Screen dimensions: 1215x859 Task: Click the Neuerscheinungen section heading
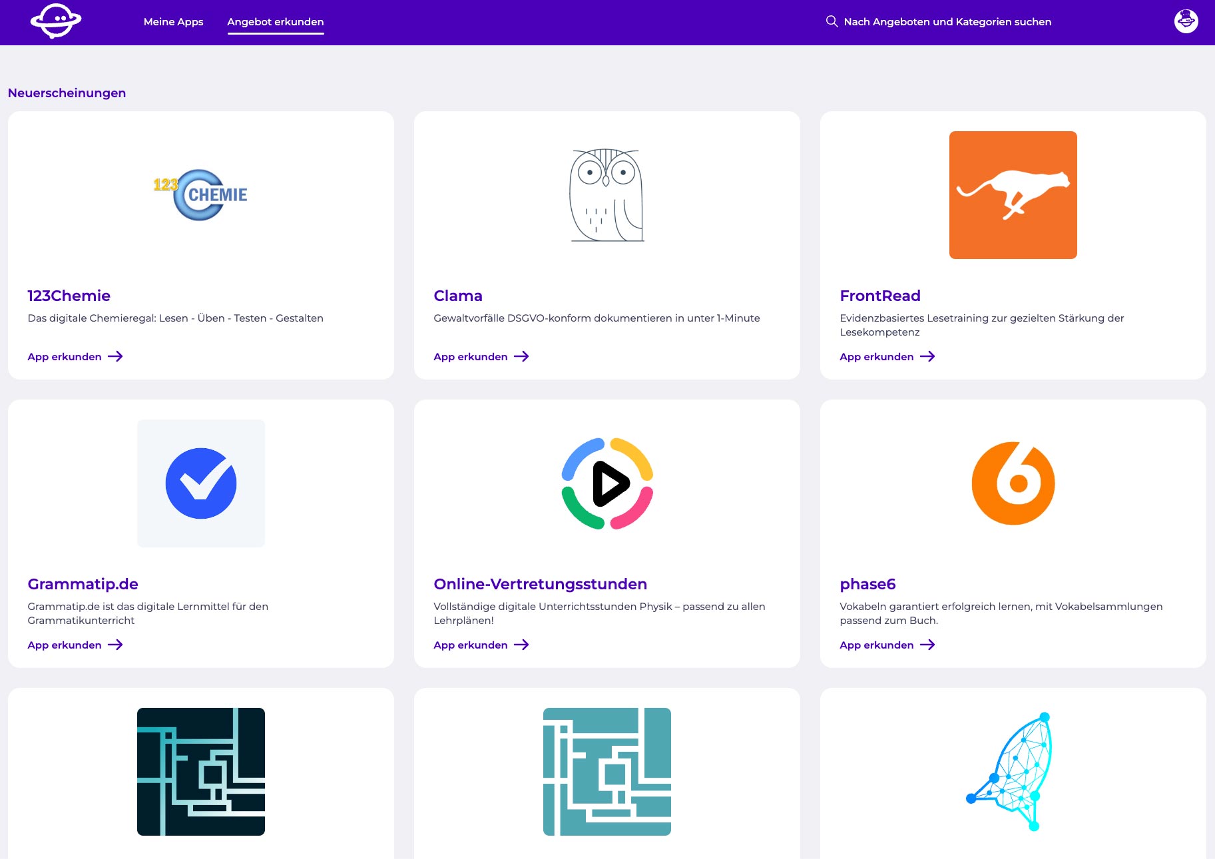(x=67, y=93)
